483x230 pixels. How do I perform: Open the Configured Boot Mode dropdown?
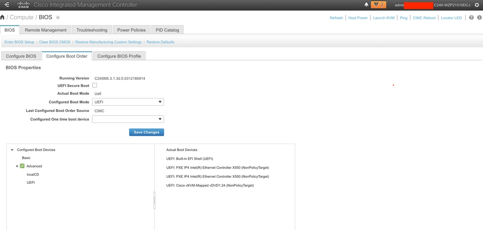128,102
